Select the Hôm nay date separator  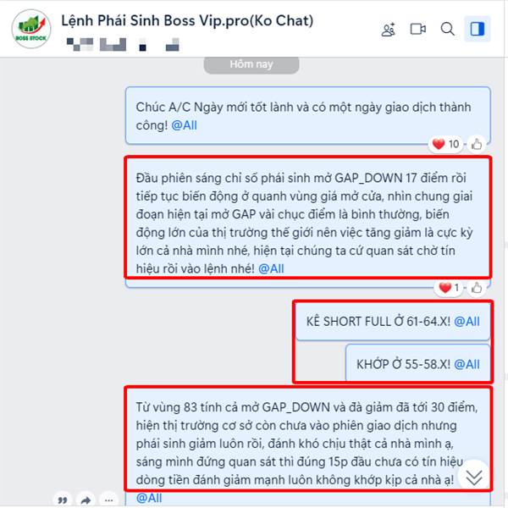(251, 65)
